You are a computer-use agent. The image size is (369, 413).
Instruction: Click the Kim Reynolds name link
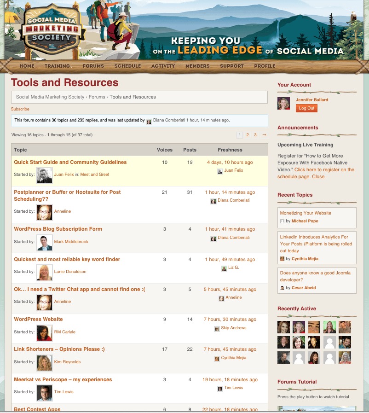67,362
